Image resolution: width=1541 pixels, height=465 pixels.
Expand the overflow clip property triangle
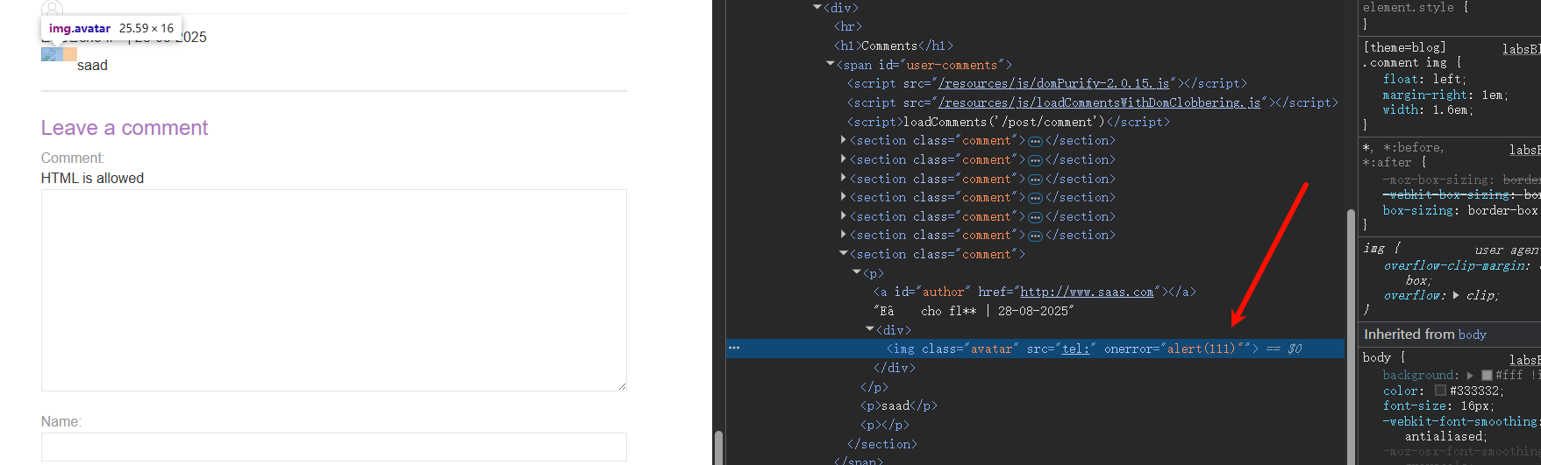tap(1456, 295)
